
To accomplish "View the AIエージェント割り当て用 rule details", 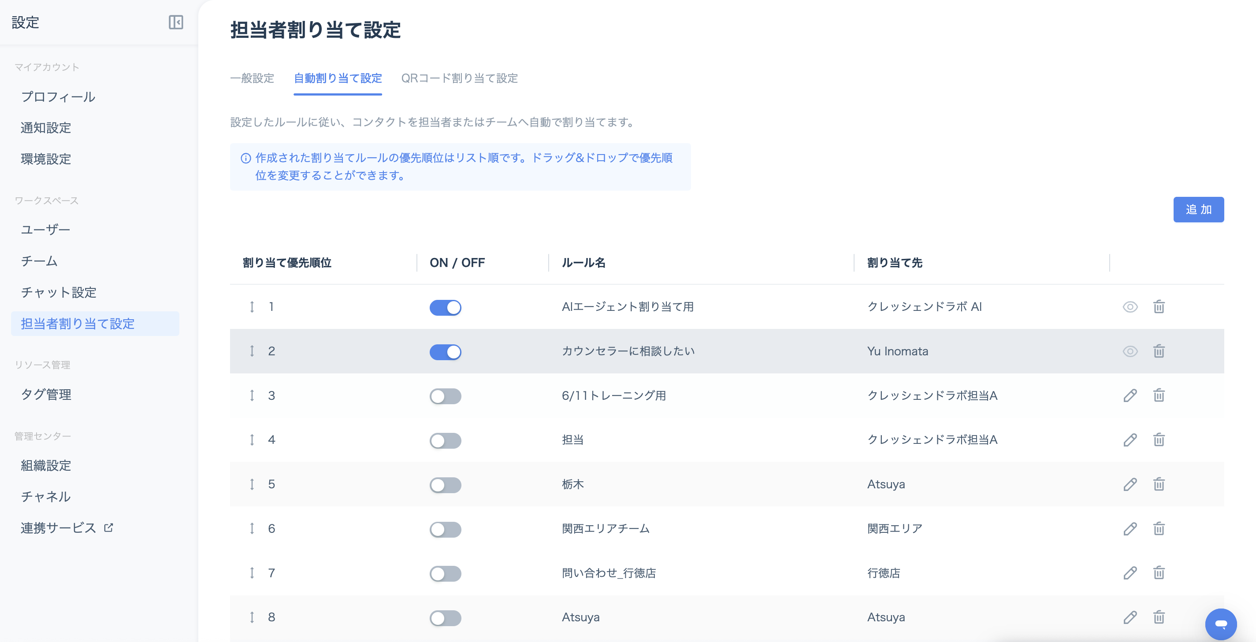I will (x=1130, y=307).
